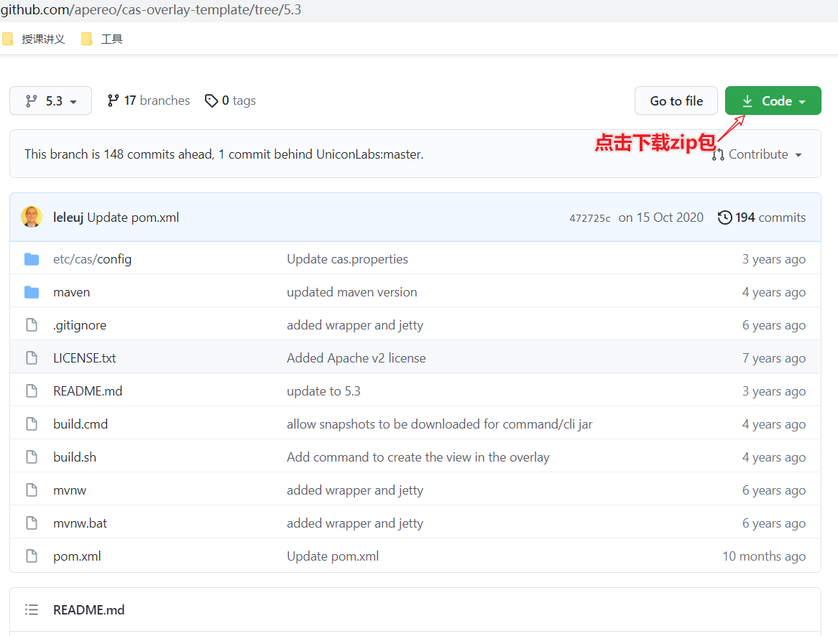838x636 pixels.
Task: Open commit message updated maven version
Action: pos(351,292)
